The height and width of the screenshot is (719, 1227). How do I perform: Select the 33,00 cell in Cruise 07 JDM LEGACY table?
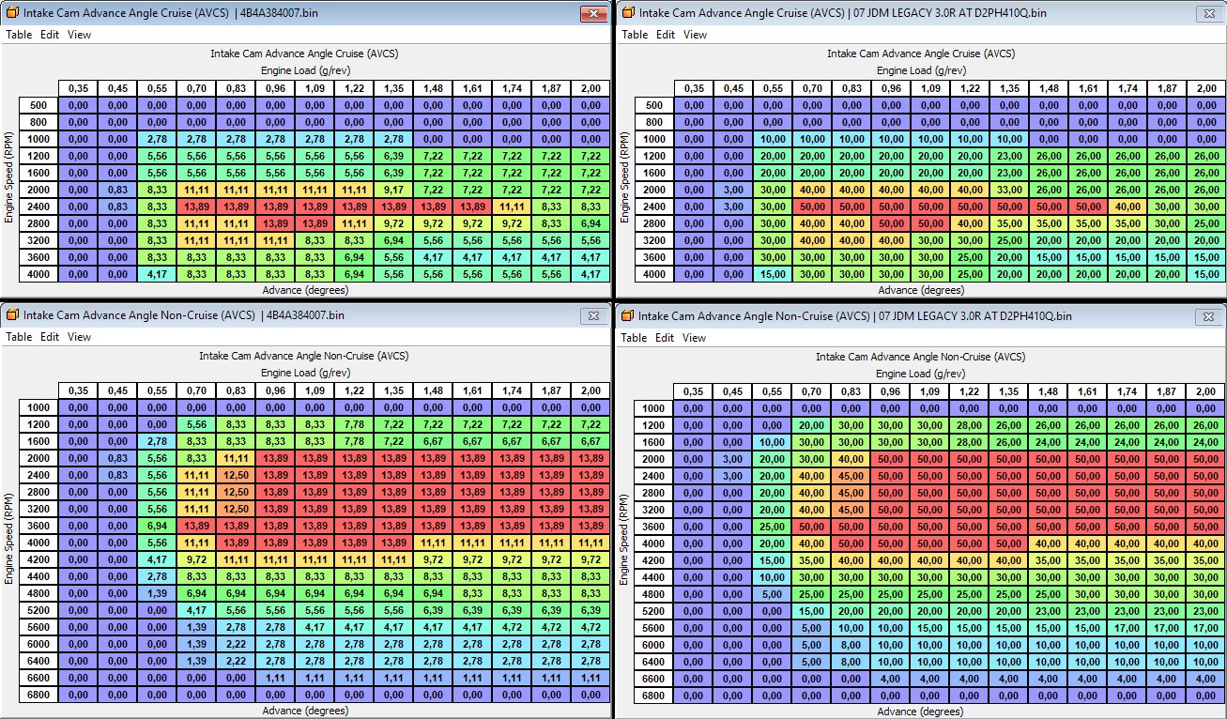pos(1009,190)
